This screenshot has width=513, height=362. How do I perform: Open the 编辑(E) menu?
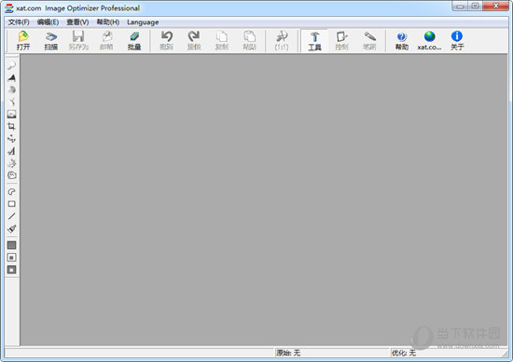[x=48, y=22]
